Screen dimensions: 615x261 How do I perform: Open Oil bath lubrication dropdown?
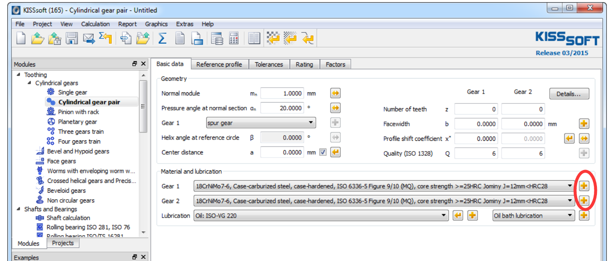point(533,215)
